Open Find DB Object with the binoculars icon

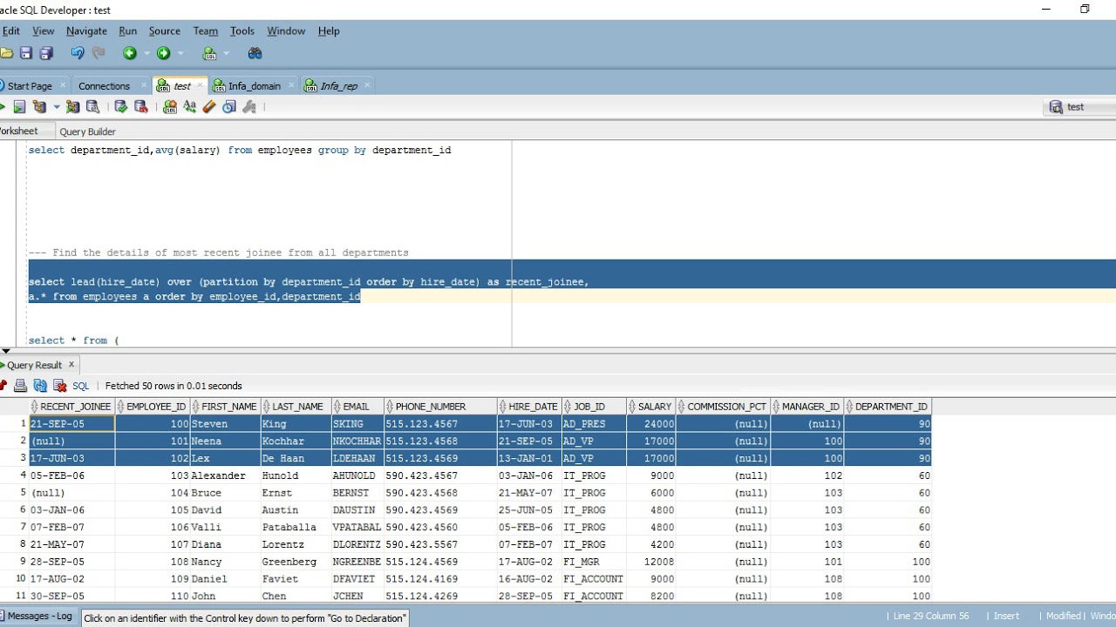[255, 53]
